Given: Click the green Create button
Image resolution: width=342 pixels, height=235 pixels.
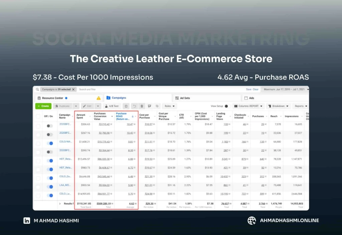Looking at the screenshot, I should click(x=43, y=106).
